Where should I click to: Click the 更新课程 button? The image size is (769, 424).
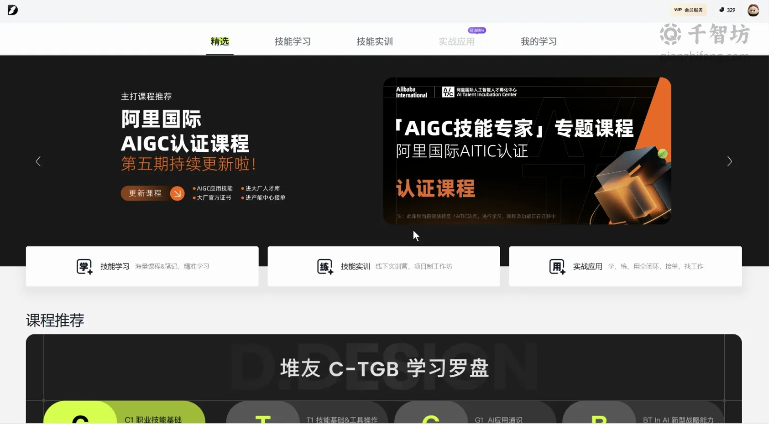(152, 193)
